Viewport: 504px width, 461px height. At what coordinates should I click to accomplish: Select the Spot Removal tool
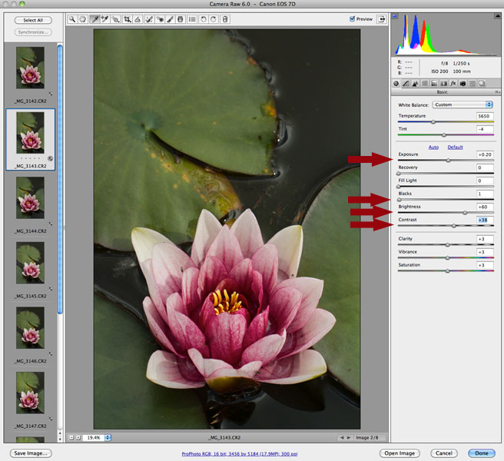(149, 19)
